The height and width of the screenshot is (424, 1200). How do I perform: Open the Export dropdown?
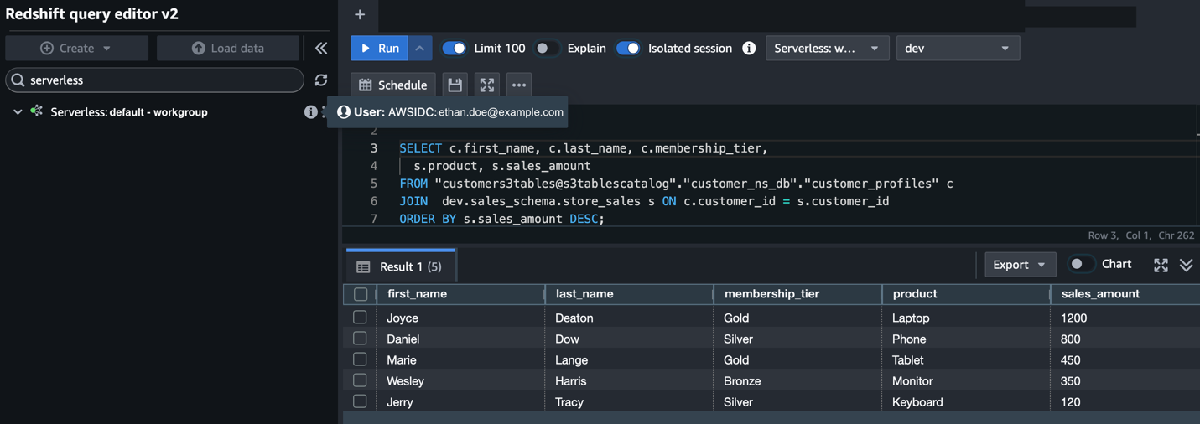[x=1020, y=265]
